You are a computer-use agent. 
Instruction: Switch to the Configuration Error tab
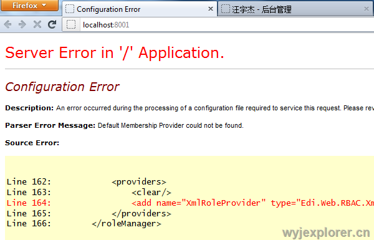[140, 9]
